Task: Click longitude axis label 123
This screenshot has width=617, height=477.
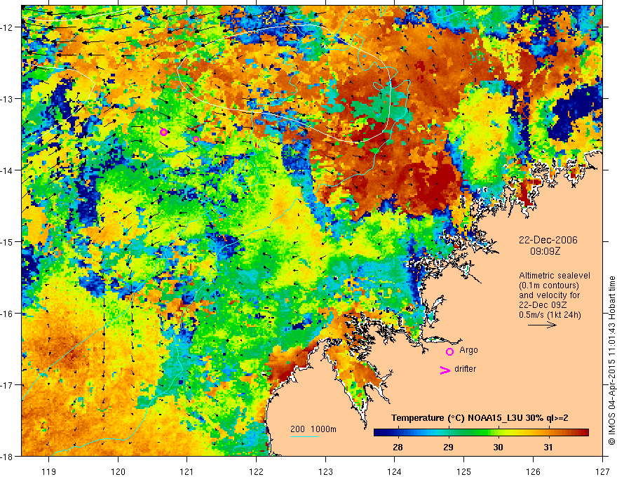Action: [325, 471]
